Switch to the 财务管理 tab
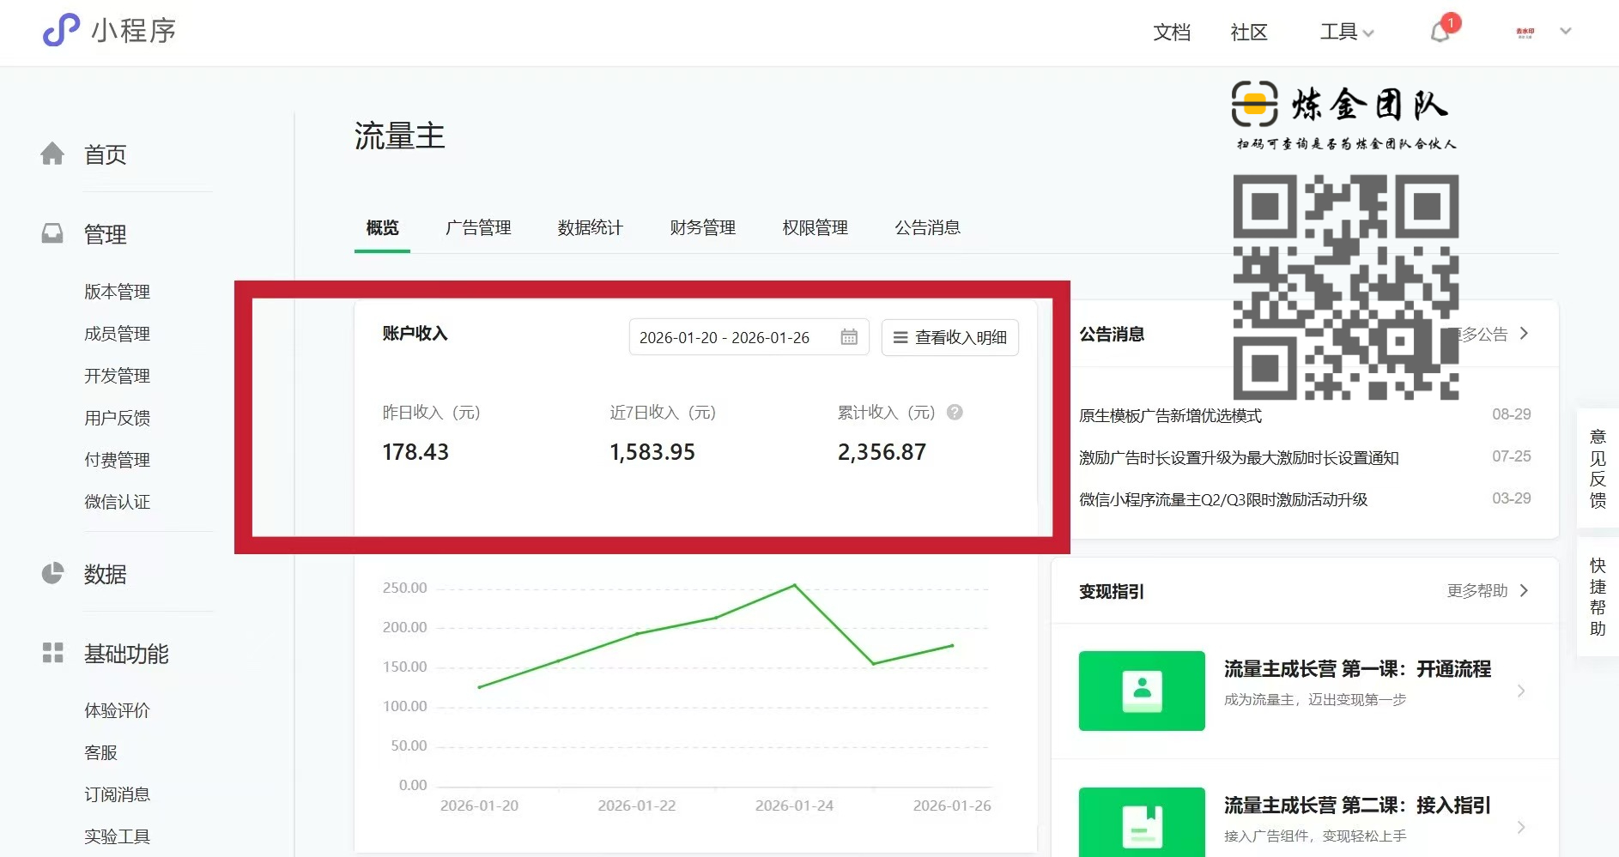The height and width of the screenshot is (857, 1619). 702,227
